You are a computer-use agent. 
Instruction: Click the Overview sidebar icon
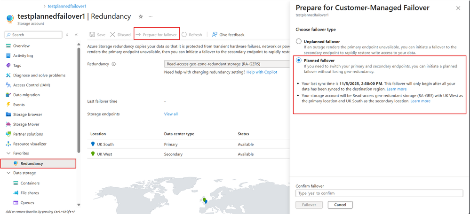point(8,46)
